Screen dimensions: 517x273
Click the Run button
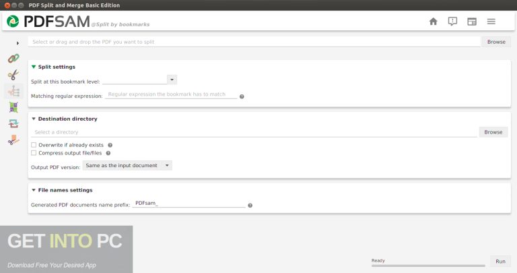(x=500, y=261)
